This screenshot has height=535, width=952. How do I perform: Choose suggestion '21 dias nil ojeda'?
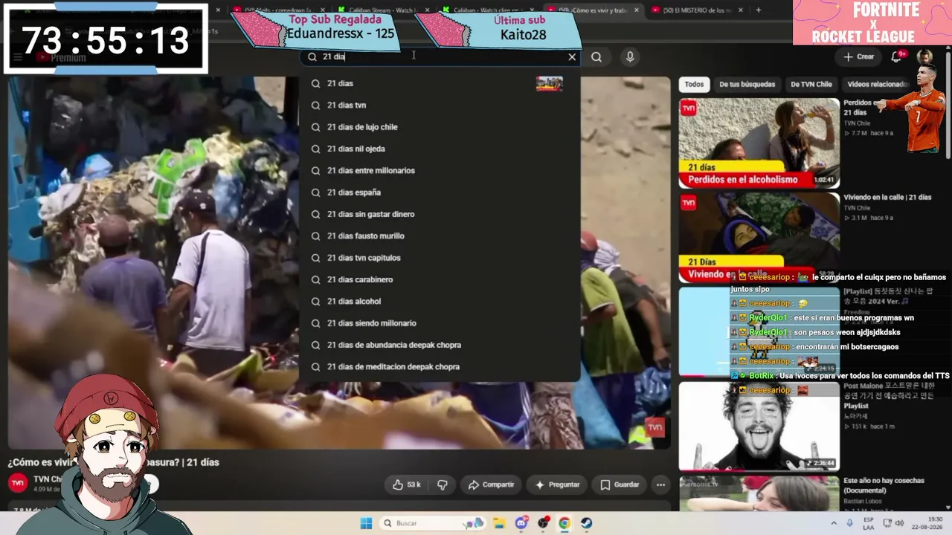click(440, 149)
